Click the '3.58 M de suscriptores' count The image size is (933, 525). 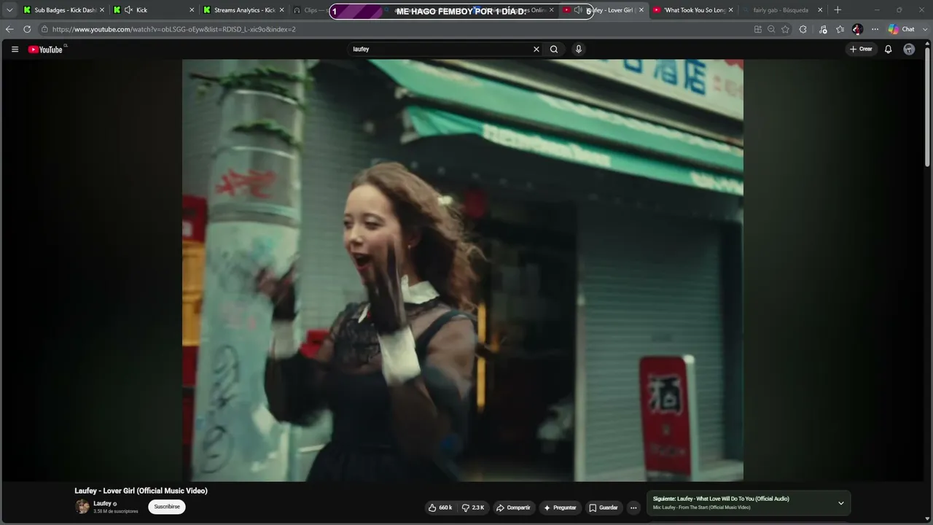[115, 512]
